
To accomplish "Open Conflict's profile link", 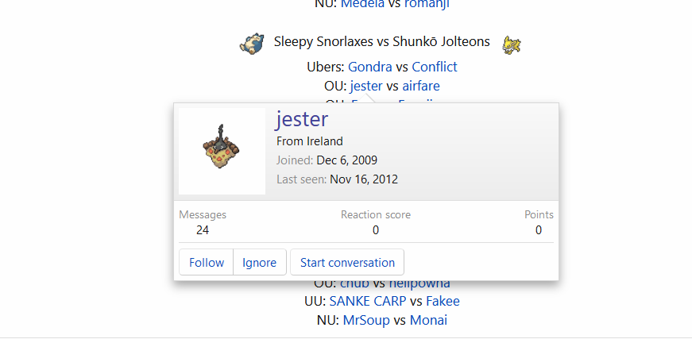I will 435,67.
